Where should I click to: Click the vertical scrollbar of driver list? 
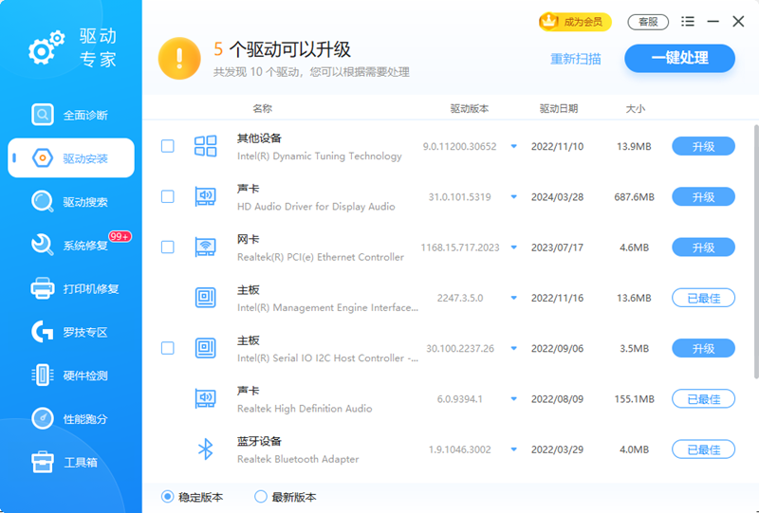[756, 251]
